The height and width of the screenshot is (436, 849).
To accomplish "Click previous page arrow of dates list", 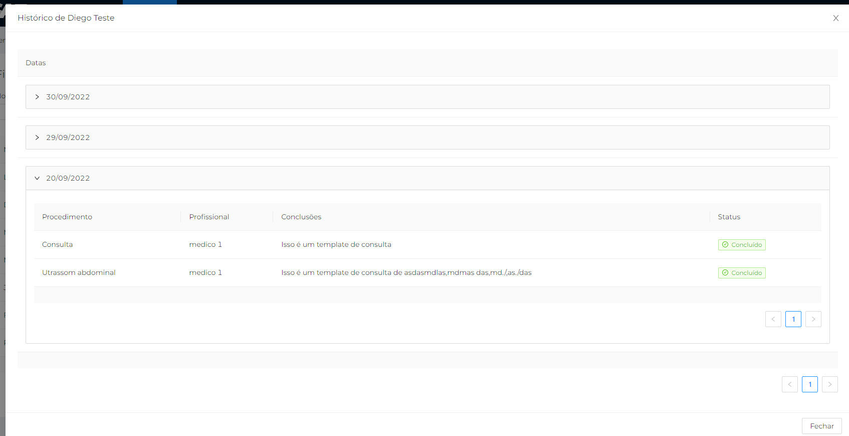I will (x=789, y=384).
